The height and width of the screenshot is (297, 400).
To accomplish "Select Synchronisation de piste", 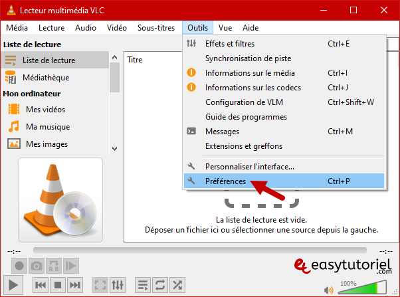I will click(284, 58).
